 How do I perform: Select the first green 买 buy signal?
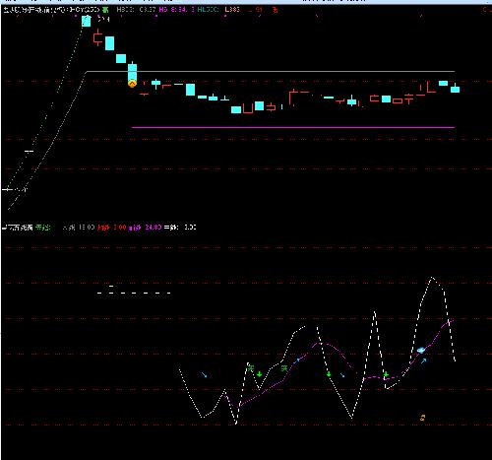[x=251, y=367]
